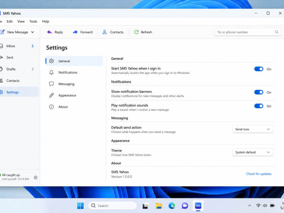284x213 pixels.
Task: Open Microsoft Edge from taskbar
Action: [x=172, y=206]
